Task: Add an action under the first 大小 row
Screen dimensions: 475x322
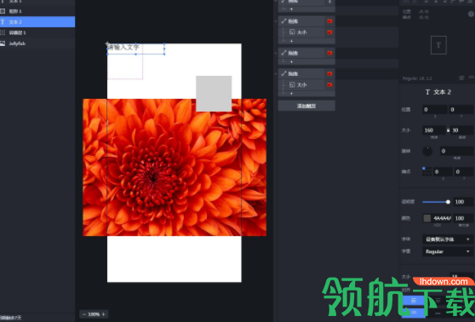Action: coord(291,41)
